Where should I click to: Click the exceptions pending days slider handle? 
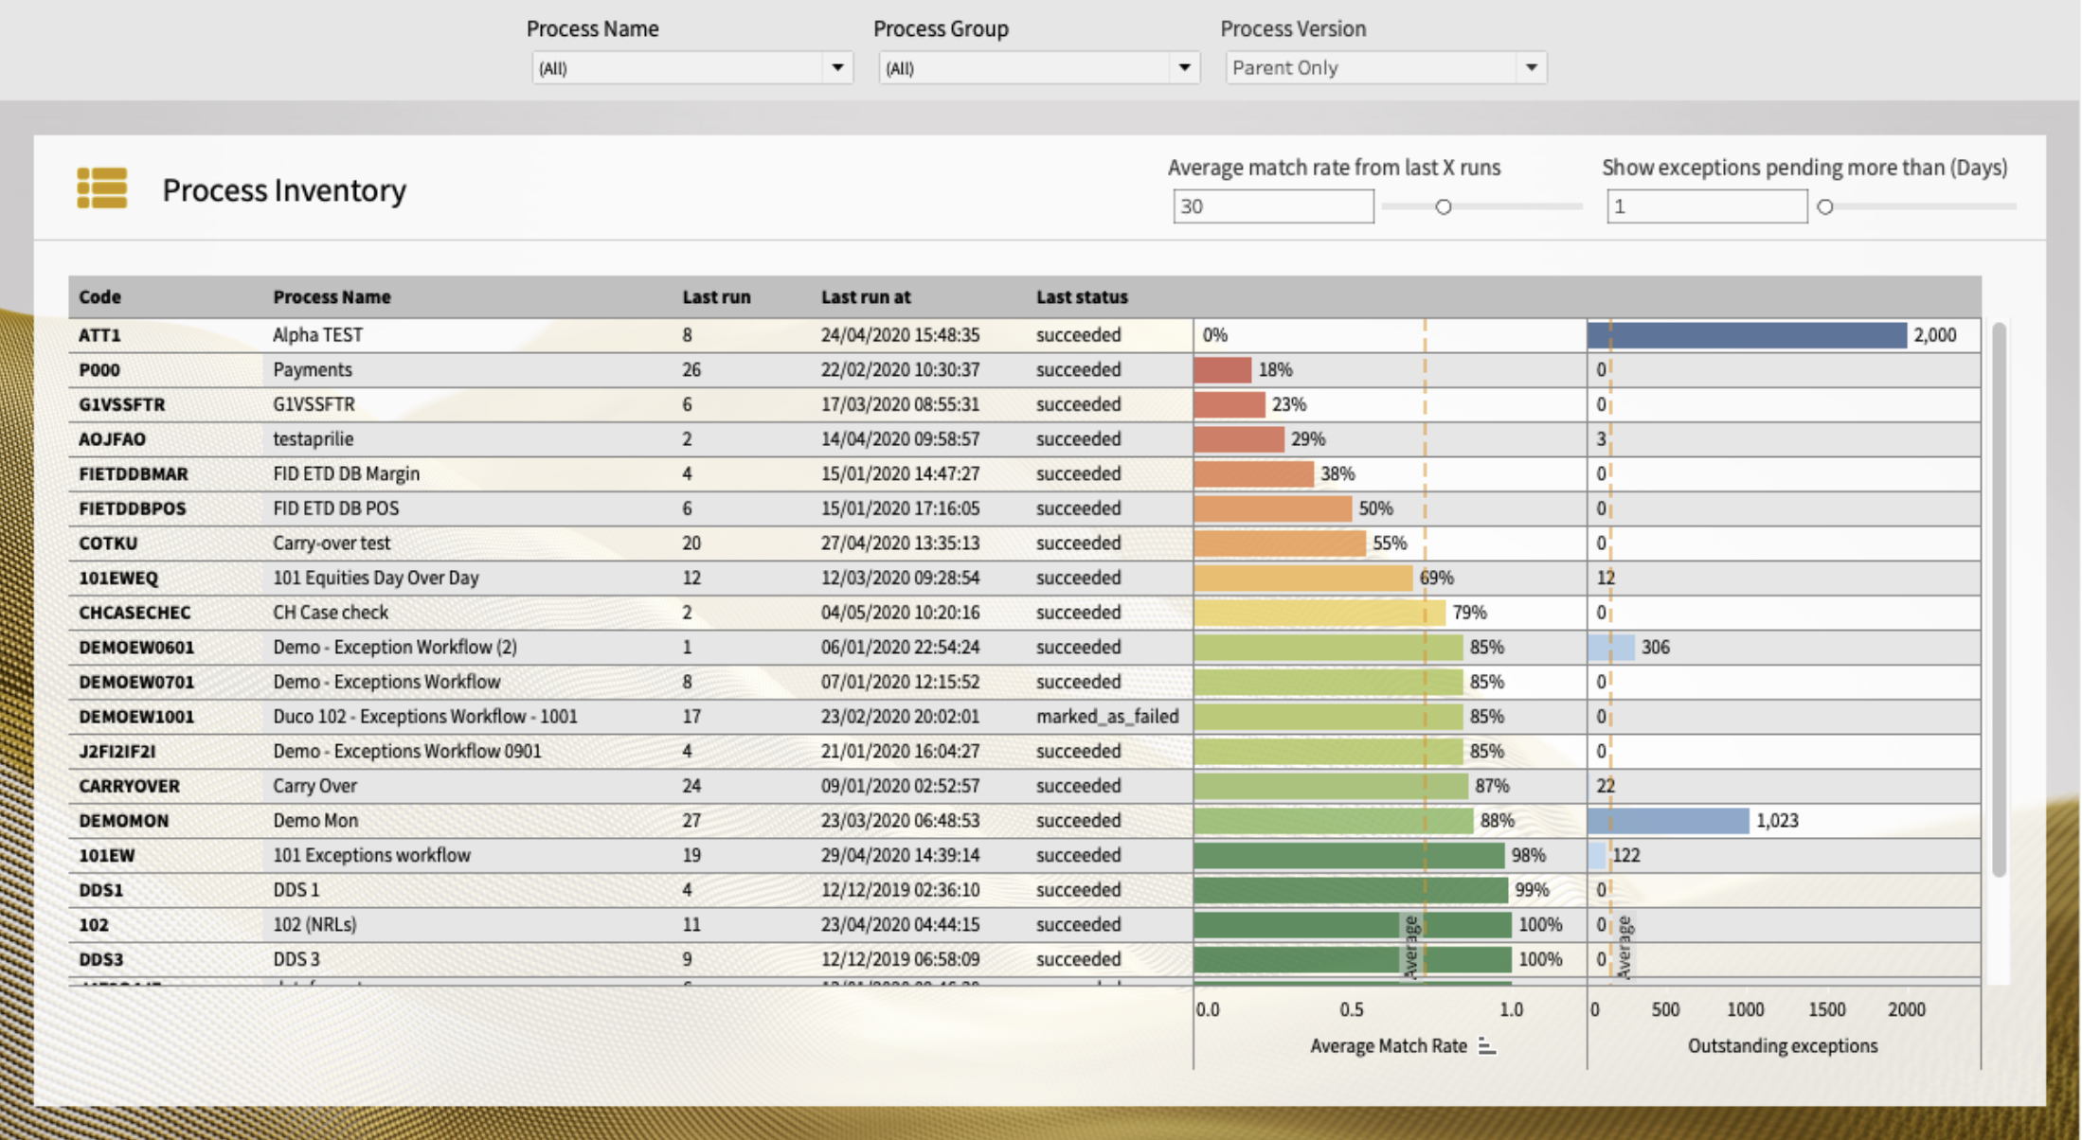[1825, 206]
